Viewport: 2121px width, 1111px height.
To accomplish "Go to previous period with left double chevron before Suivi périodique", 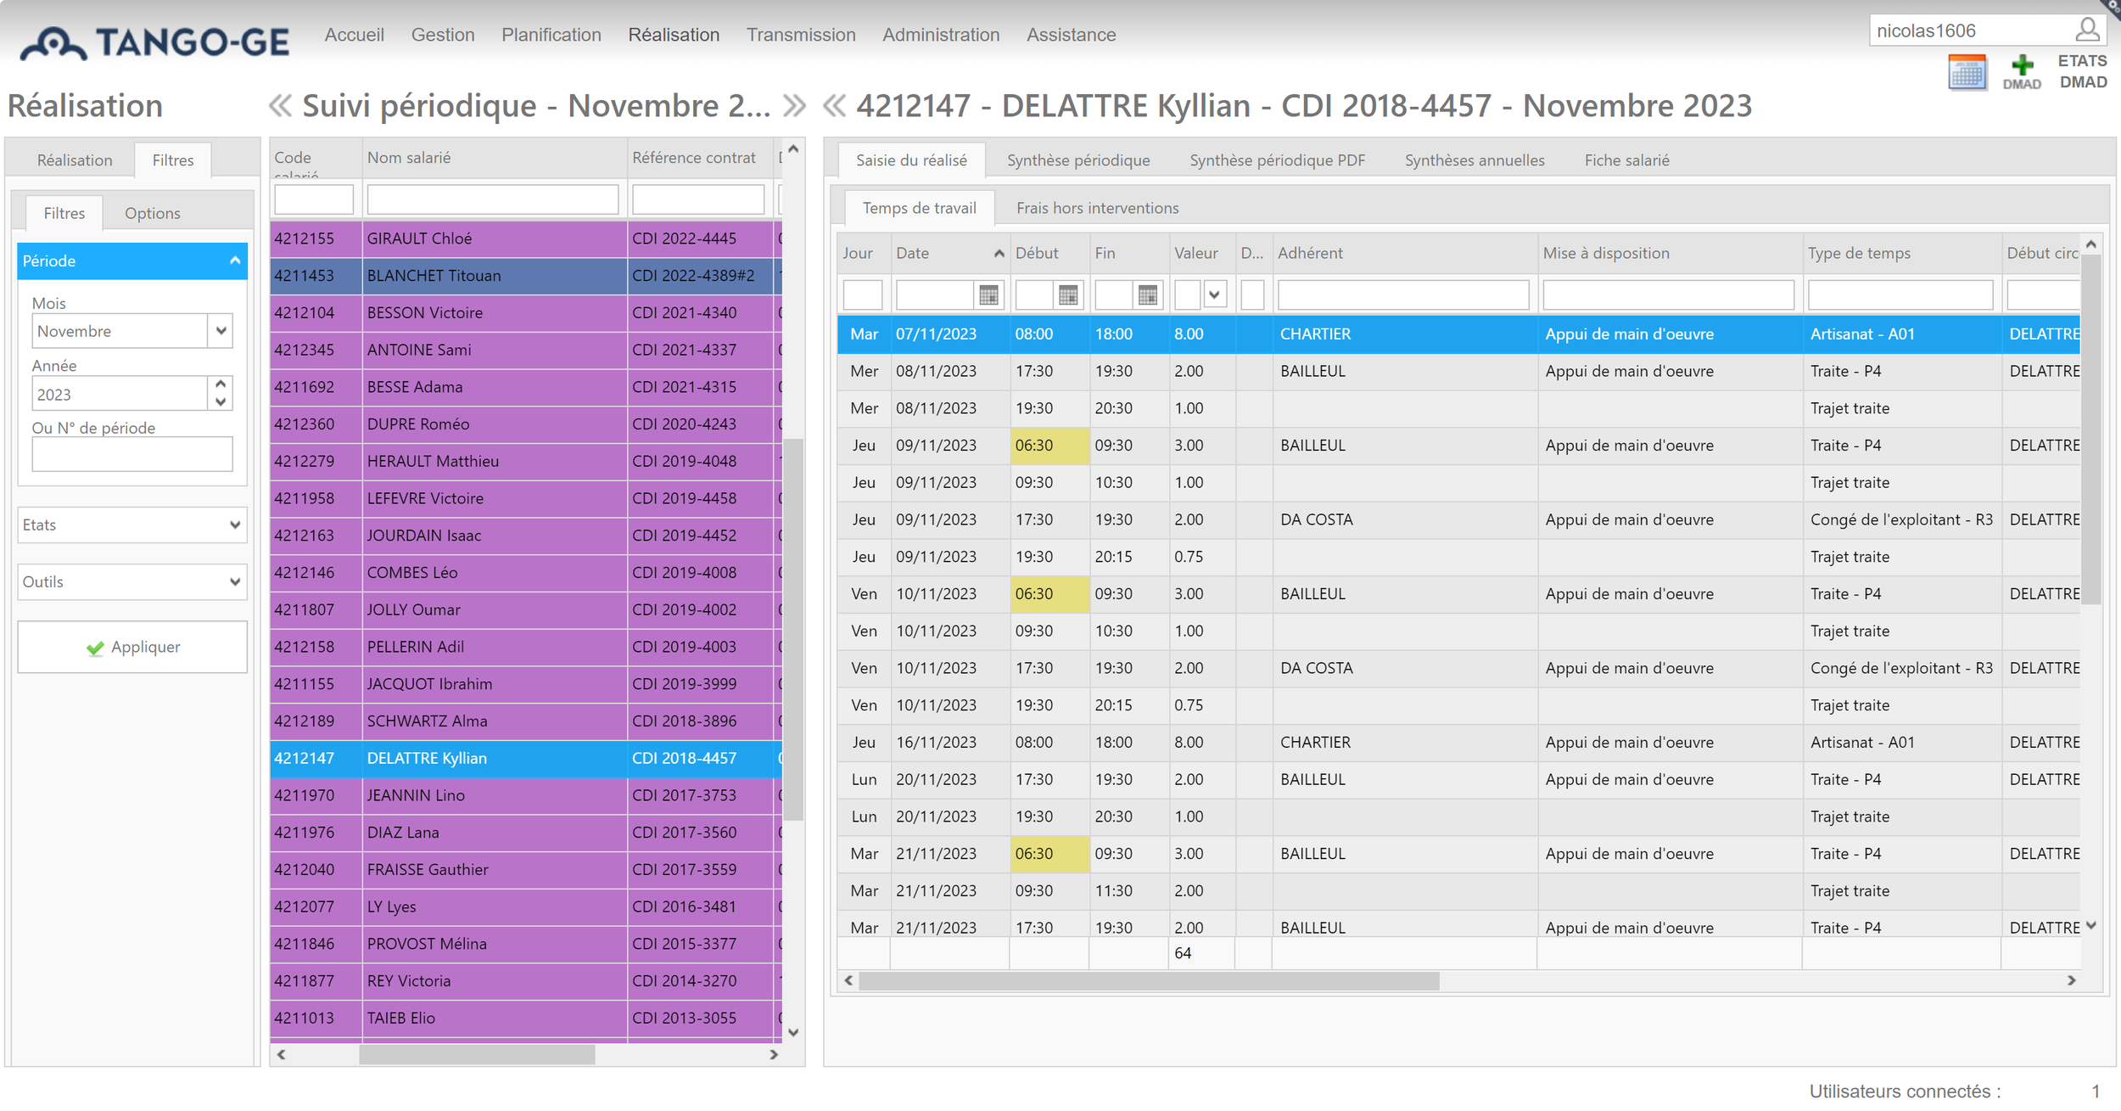I will pos(280,106).
